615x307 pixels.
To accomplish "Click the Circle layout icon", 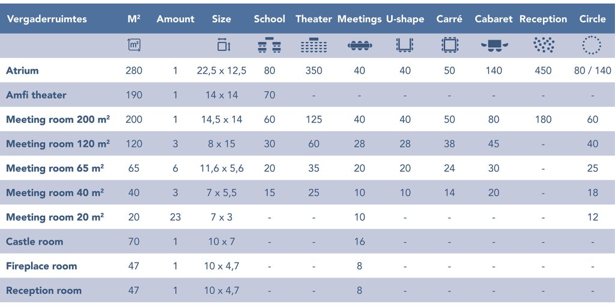I will pos(592,45).
